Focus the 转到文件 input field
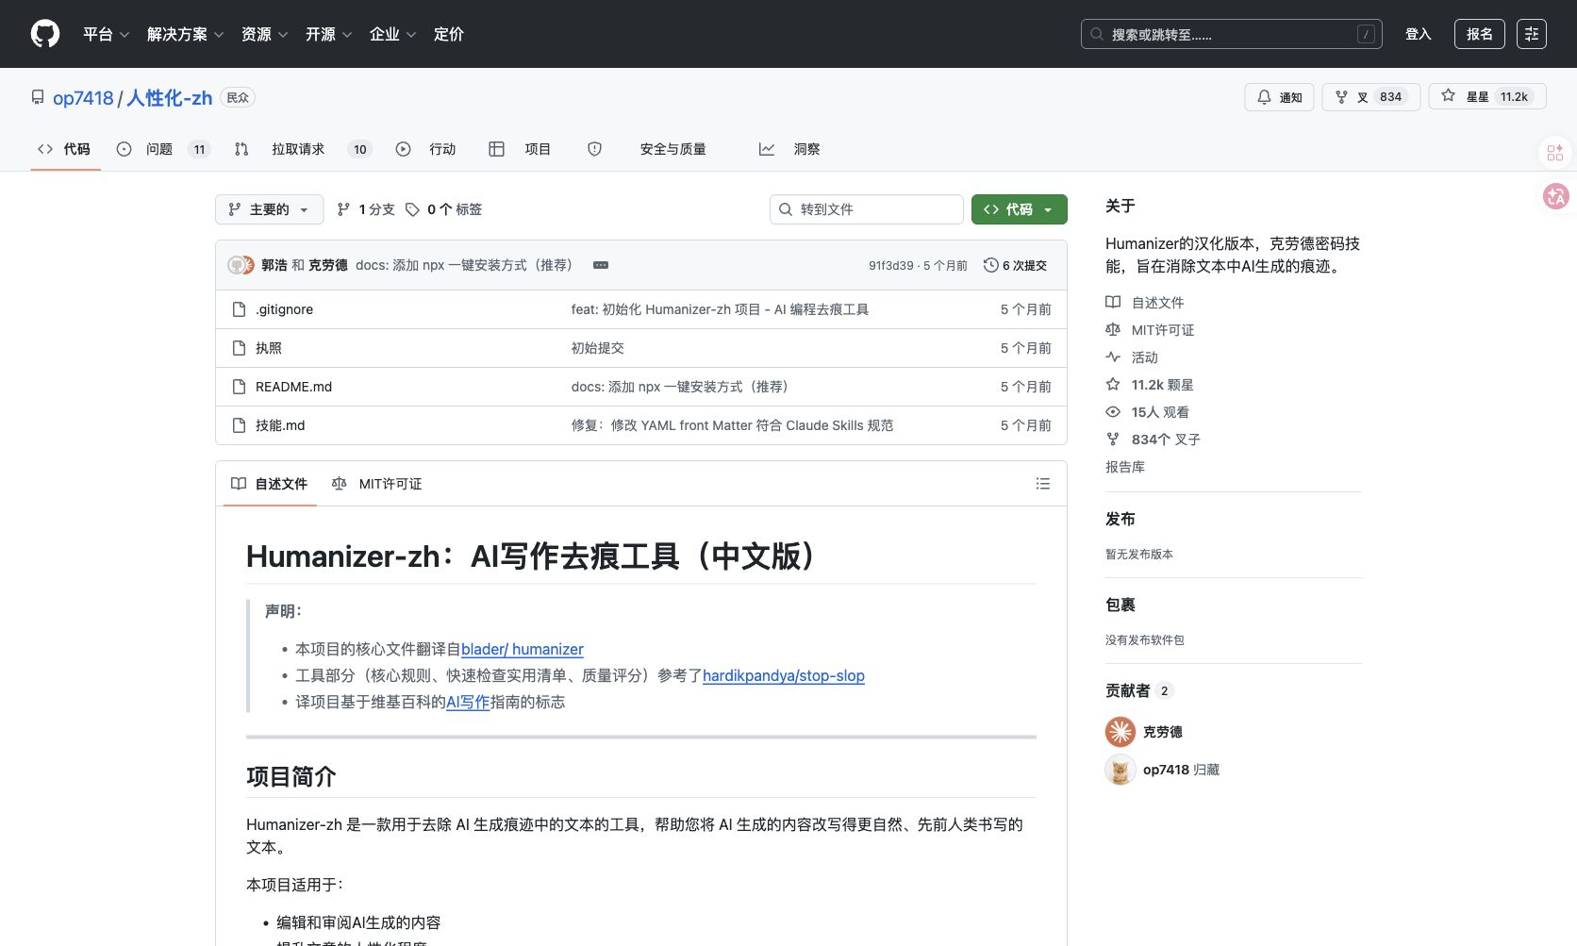Viewport: 1577px width, 946px height. pyautogui.click(x=866, y=209)
